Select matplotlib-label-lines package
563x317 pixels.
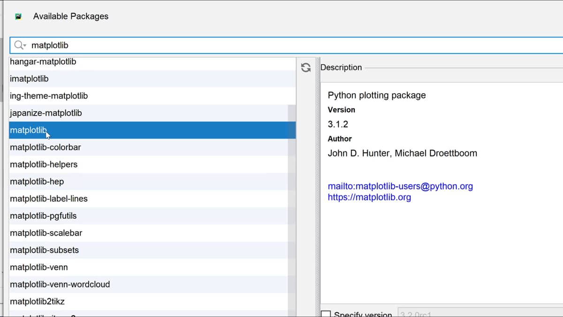pos(152,199)
